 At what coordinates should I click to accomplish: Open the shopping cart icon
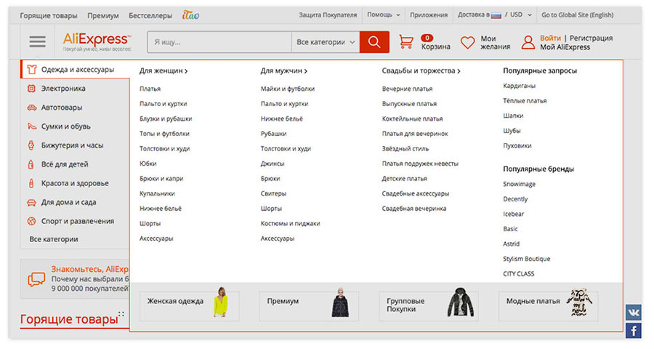click(x=406, y=42)
